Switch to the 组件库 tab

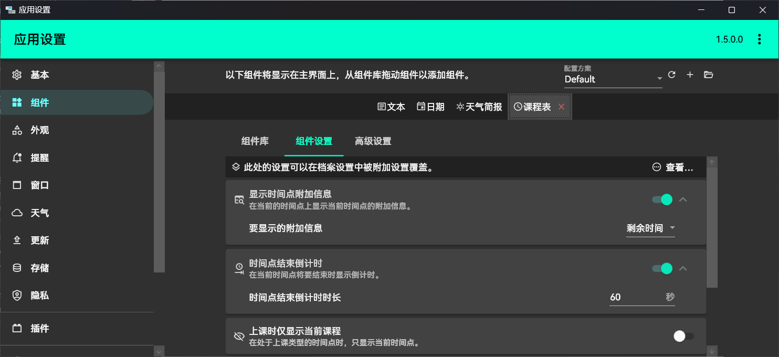pyautogui.click(x=255, y=141)
